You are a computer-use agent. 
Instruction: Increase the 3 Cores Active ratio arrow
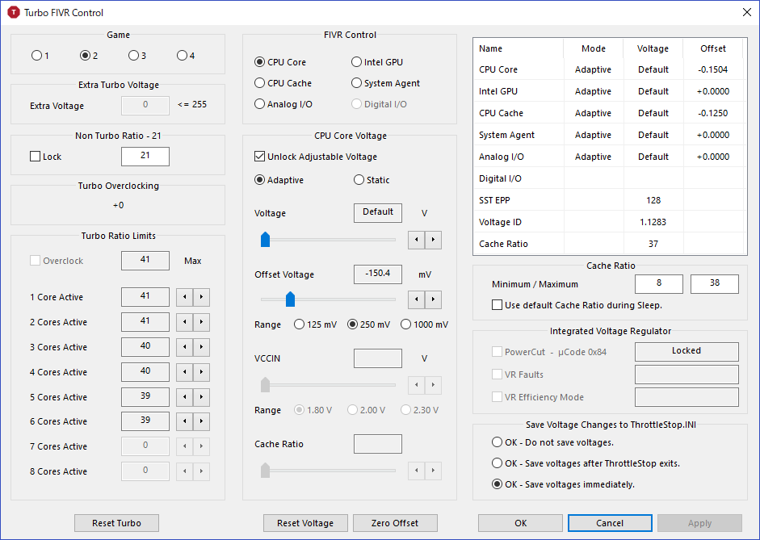pyautogui.click(x=201, y=347)
